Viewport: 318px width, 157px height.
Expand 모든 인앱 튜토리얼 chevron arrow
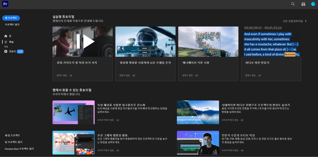pos(306,21)
